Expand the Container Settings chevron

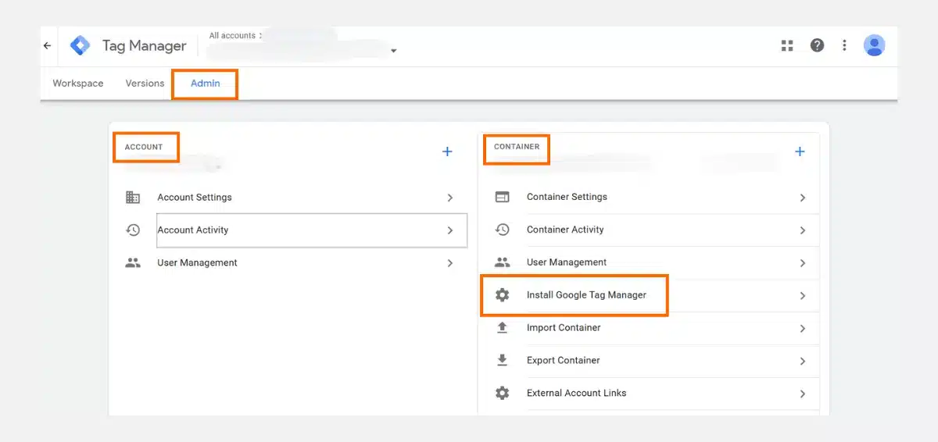point(803,198)
